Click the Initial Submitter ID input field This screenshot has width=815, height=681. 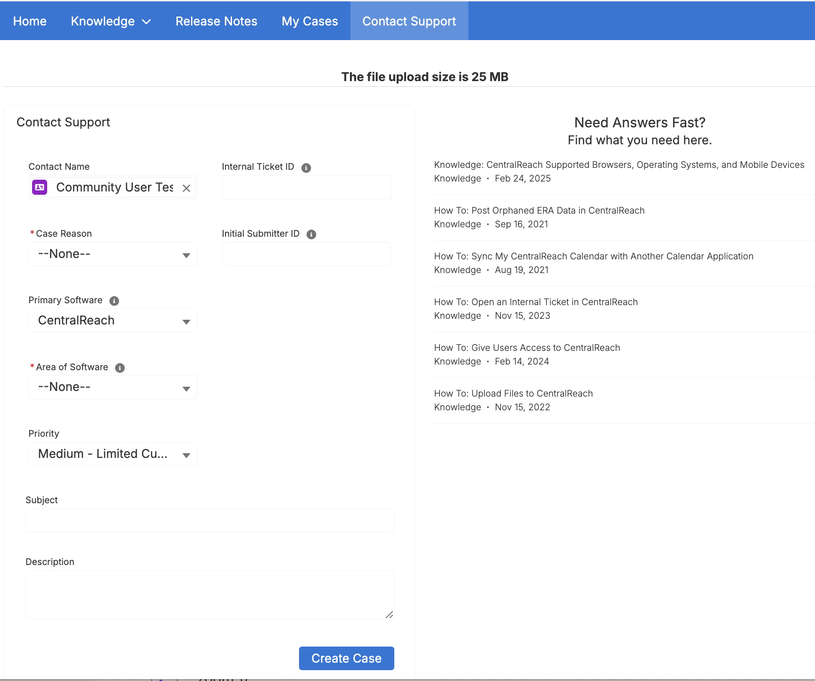coord(307,254)
